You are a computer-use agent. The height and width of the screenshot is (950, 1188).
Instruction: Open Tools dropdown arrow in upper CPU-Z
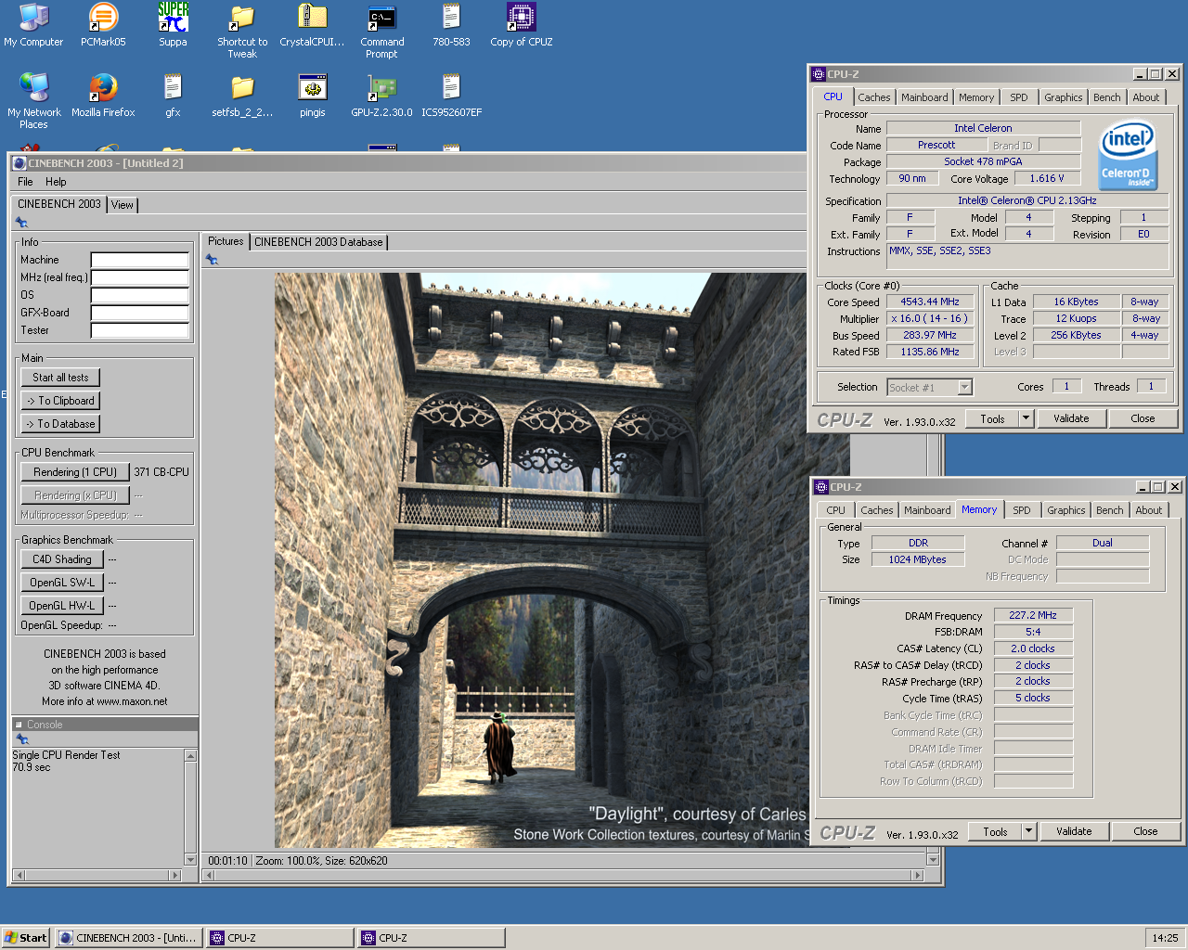tap(1026, 418)
